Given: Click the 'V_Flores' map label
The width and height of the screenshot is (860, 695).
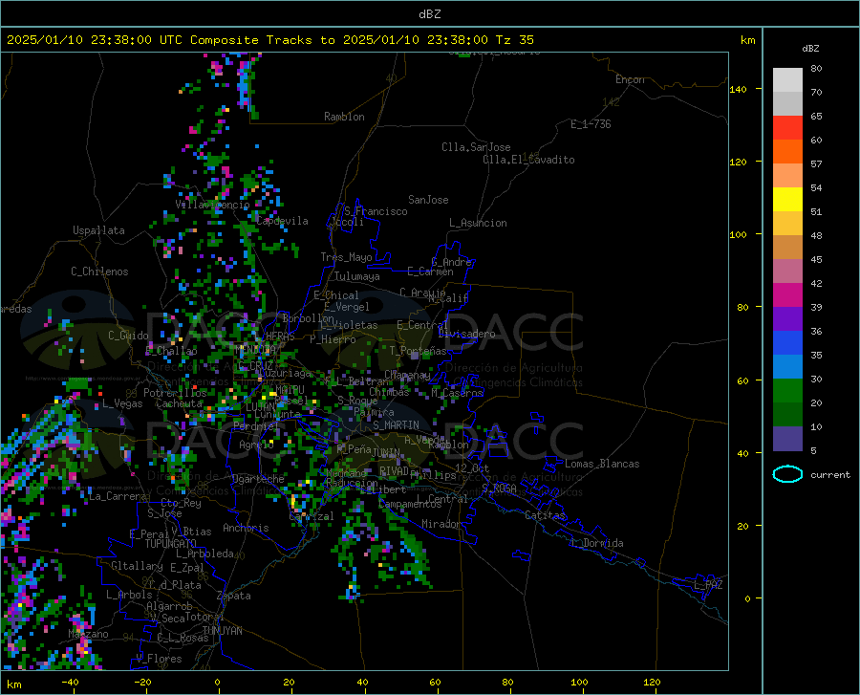Looking at the screenshot, I should tap(159, 659).
